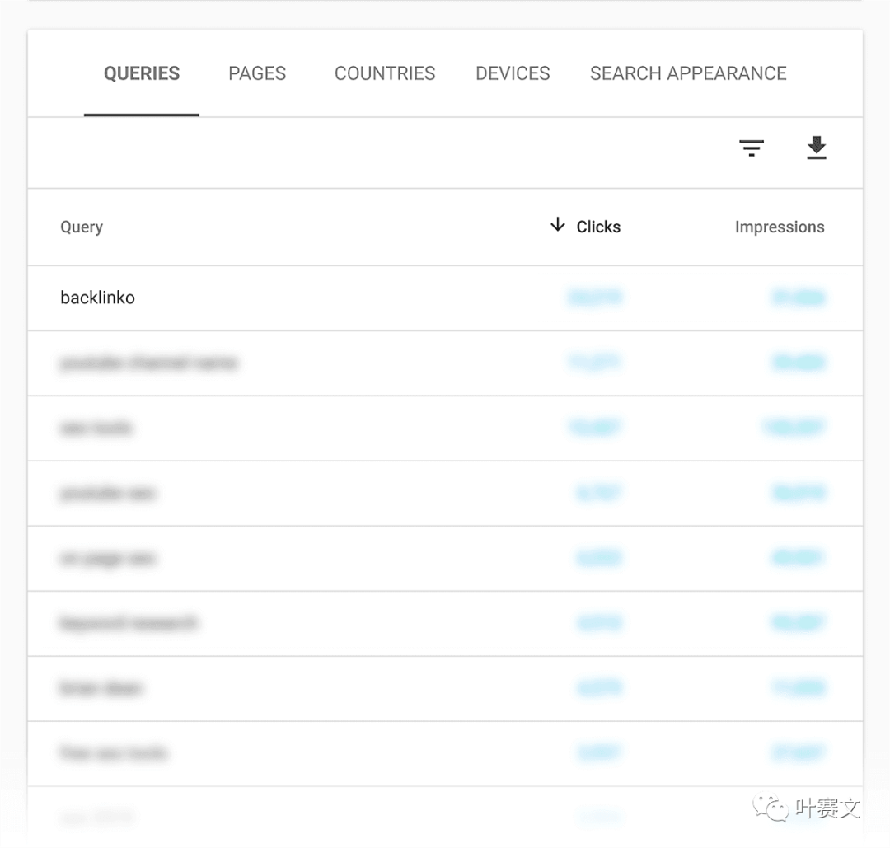
Task: Switch to the QUERIES tab
Action: pos(142,73)
